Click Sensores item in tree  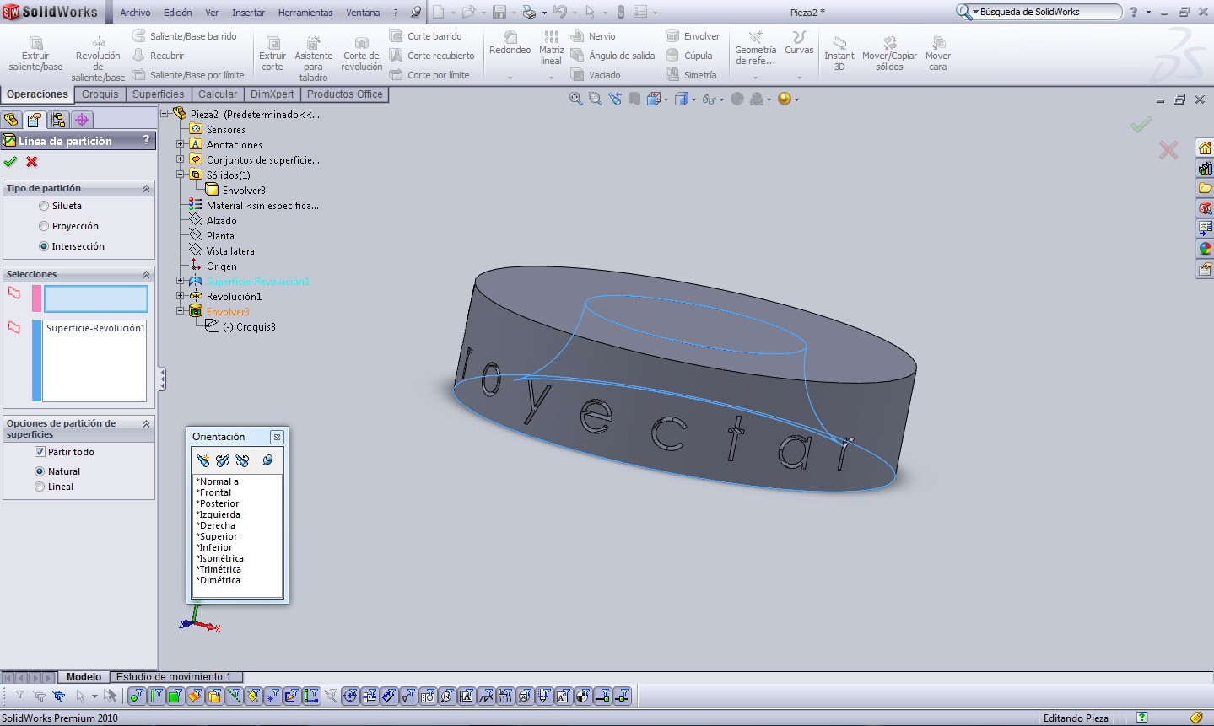[x=225, y=130]
